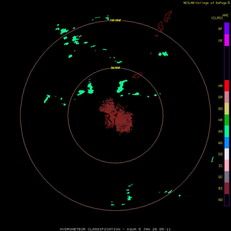
Task: Pick the HR dark green swatch
Action: [x=227, y=120]
